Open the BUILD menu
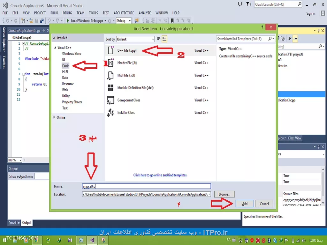 [x=54, y=13]
